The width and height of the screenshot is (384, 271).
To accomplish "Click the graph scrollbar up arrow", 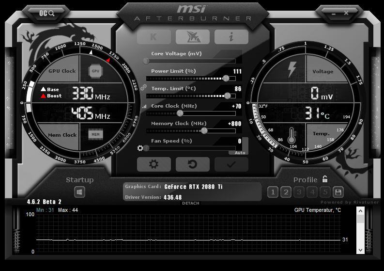I will [x=360, y=211].
